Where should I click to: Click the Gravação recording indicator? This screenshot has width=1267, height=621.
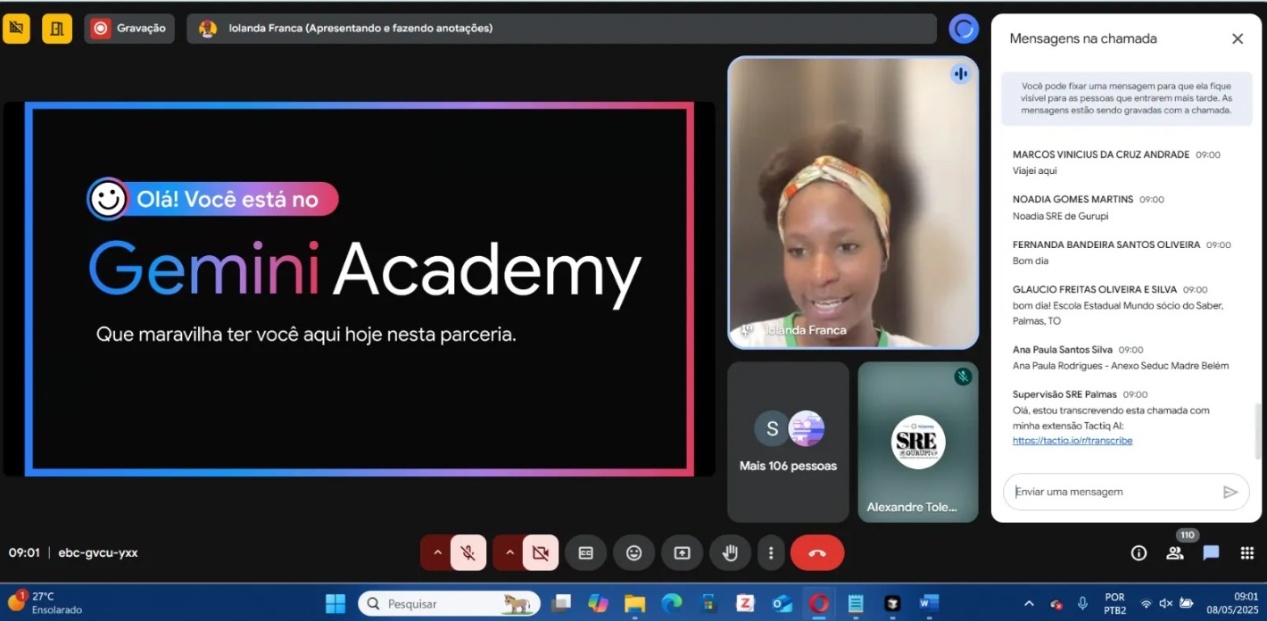(x=129, y=29)
